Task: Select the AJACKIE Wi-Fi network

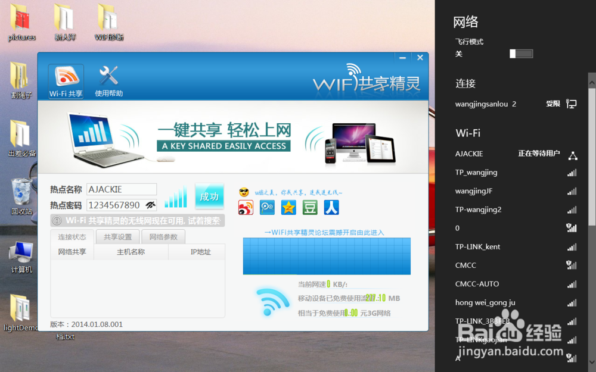Action: pyautogui.click(x=516, y=154)
